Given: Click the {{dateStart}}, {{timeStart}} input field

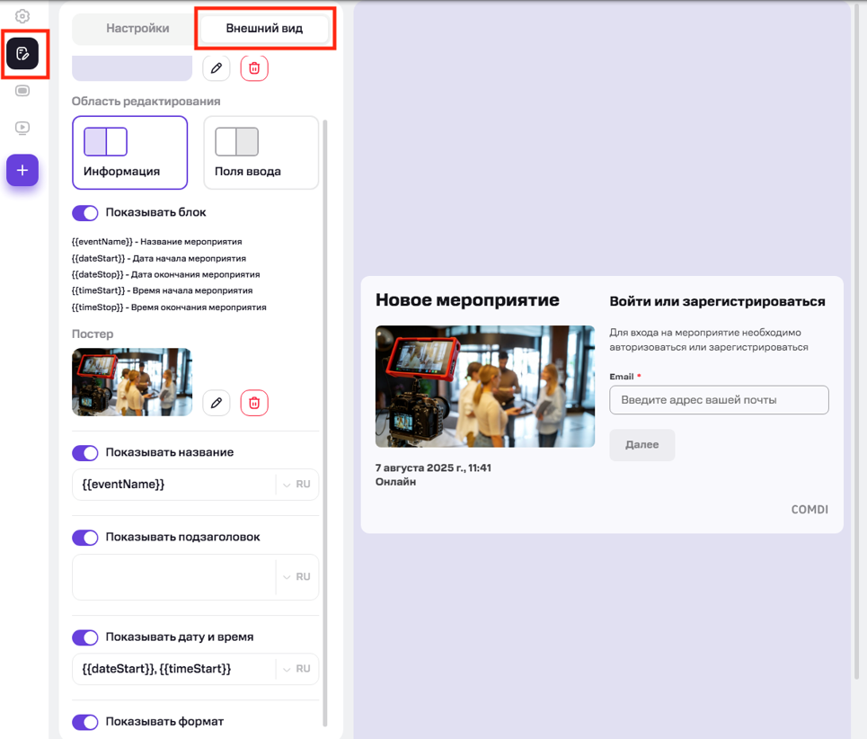Looking at the screenshot, I should pos(195,669).
